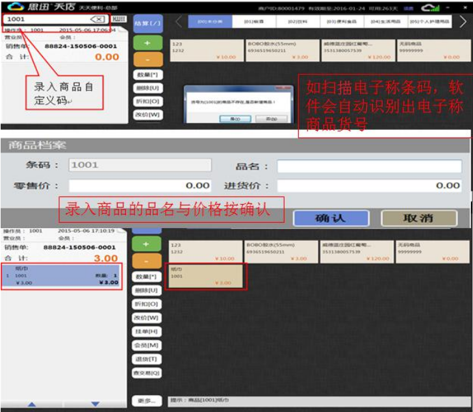Select BOBO glue card ¥3.00 under category tabs
Viewport: 473px width, 412px height.
pos(283,51)
